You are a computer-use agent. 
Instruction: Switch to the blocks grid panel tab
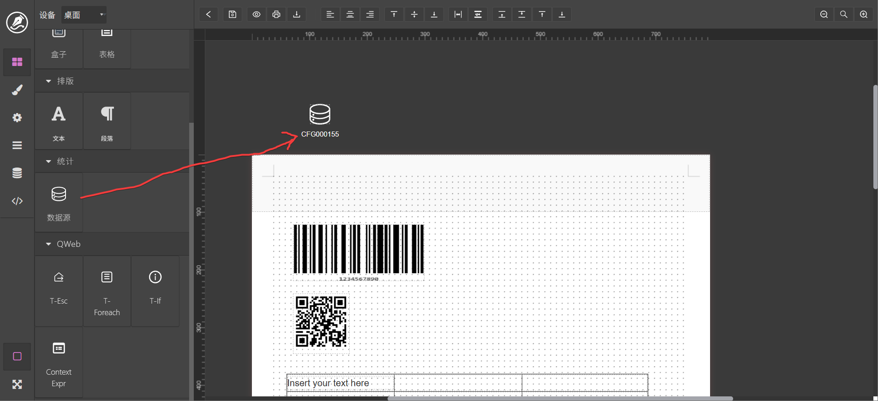tap(17, 62)
